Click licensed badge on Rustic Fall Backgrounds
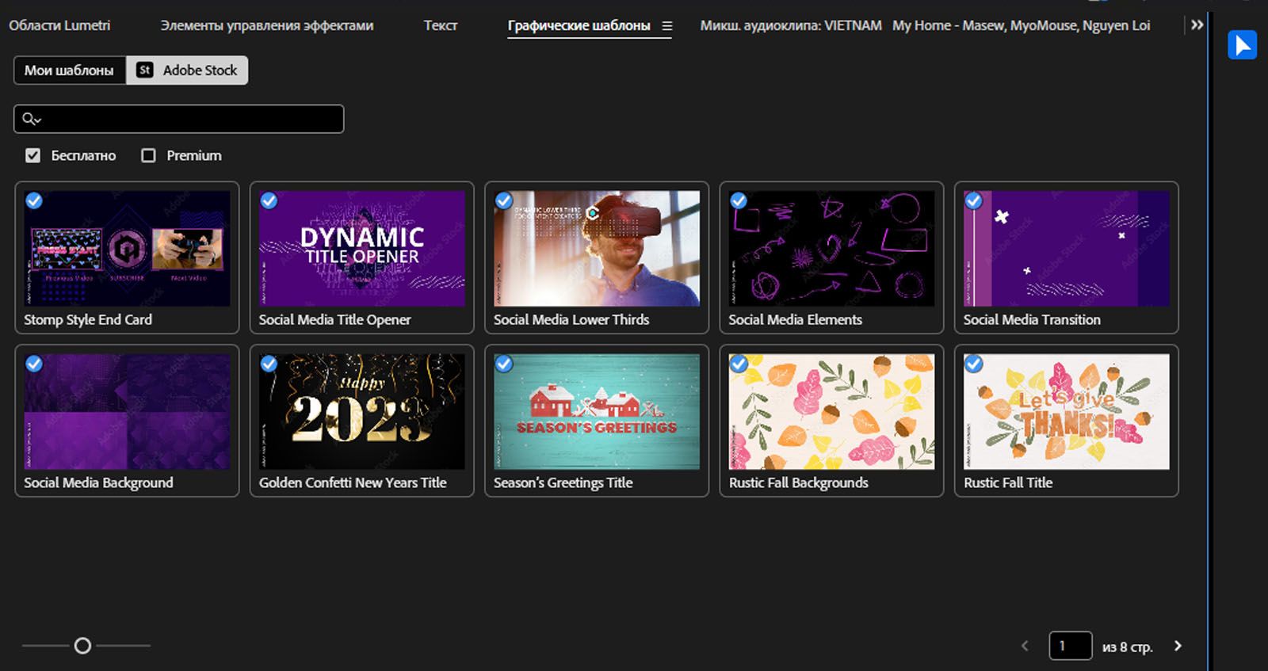 pos(739,364)
